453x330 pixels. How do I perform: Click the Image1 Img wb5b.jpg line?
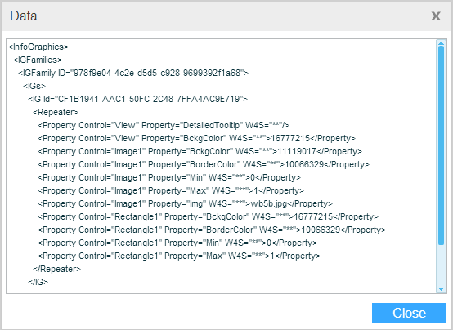click(x=185, y=203)
